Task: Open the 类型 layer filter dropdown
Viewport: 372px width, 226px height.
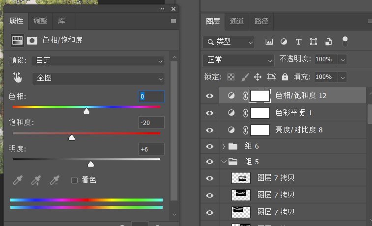Action: pos(229,42)
